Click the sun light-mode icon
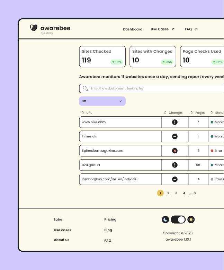Viewport: 224px width, 270px height. tap(191, 219)
